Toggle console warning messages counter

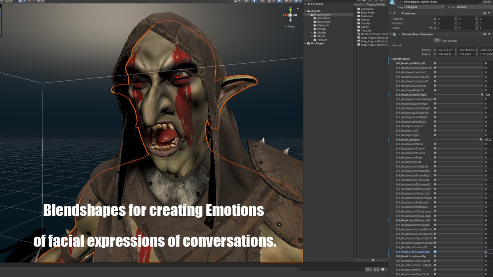pyautogui.click(x=376, y=270)
